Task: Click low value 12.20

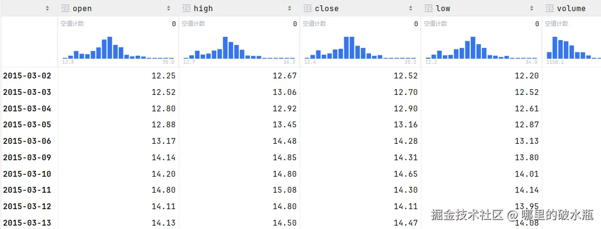Action: (x=527, y=76)
